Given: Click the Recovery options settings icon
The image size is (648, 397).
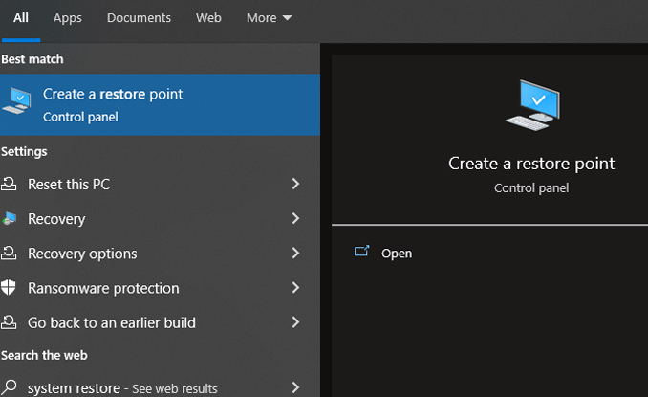Looking at the screenshot, I should (9, 253).
